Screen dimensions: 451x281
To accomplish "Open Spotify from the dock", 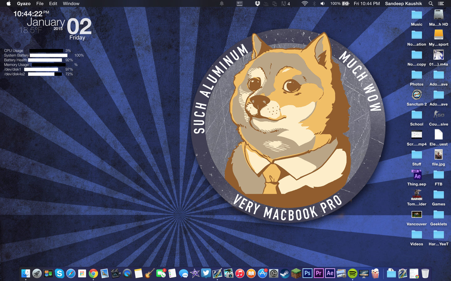I will click(353, 274).
